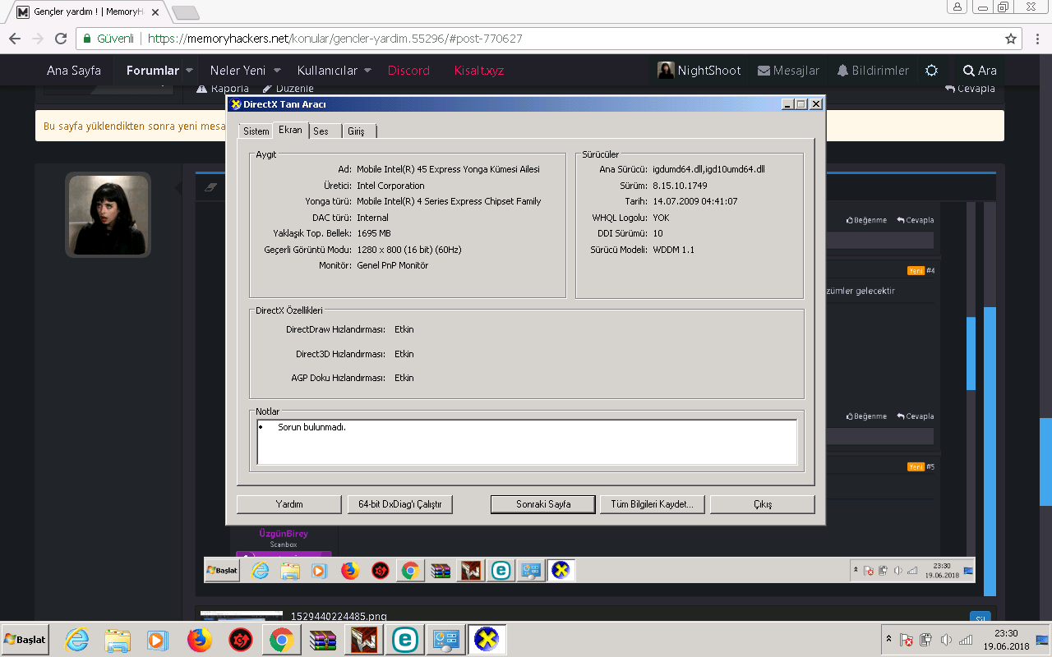This screenshot has width=1052, height=657.
Task: Click the settings gear beside Bildirimler
Action: click(931, 71)
